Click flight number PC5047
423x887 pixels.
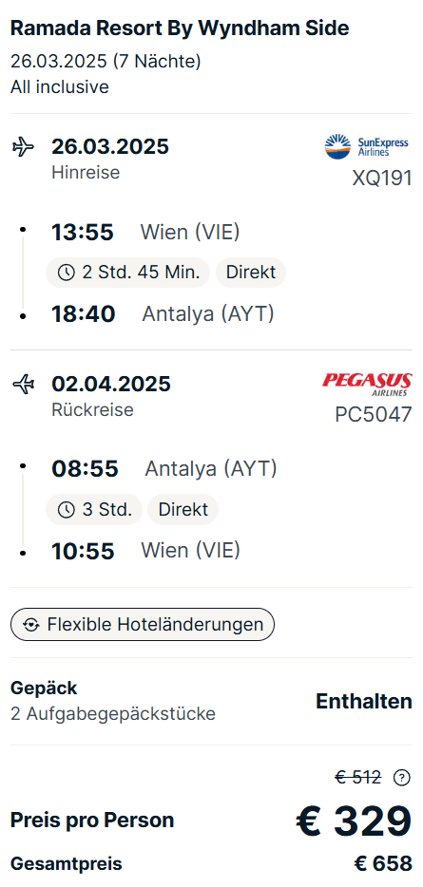tap(374, 415)
